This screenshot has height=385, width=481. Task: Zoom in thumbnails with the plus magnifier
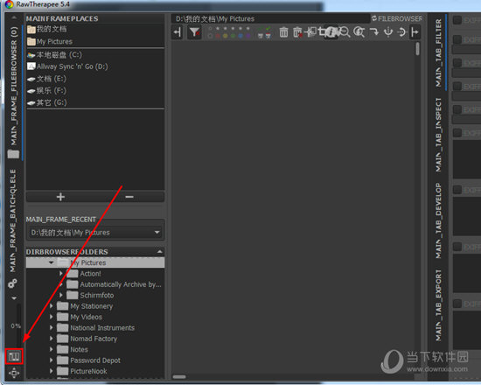pos(359,31)
